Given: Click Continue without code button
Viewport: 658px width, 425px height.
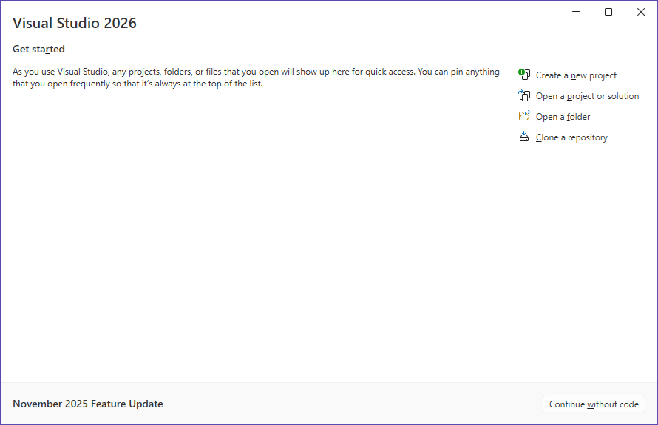Looking at the screenshot, I should point(594,404).
